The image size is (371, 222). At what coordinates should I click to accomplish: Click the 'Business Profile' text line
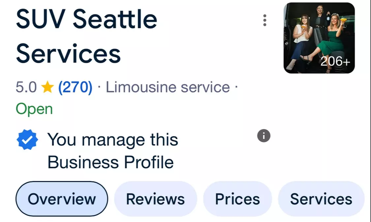click(110, 162)
